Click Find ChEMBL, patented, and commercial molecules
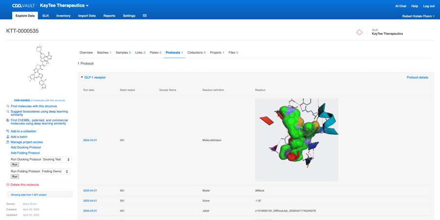 coord(39,122)
